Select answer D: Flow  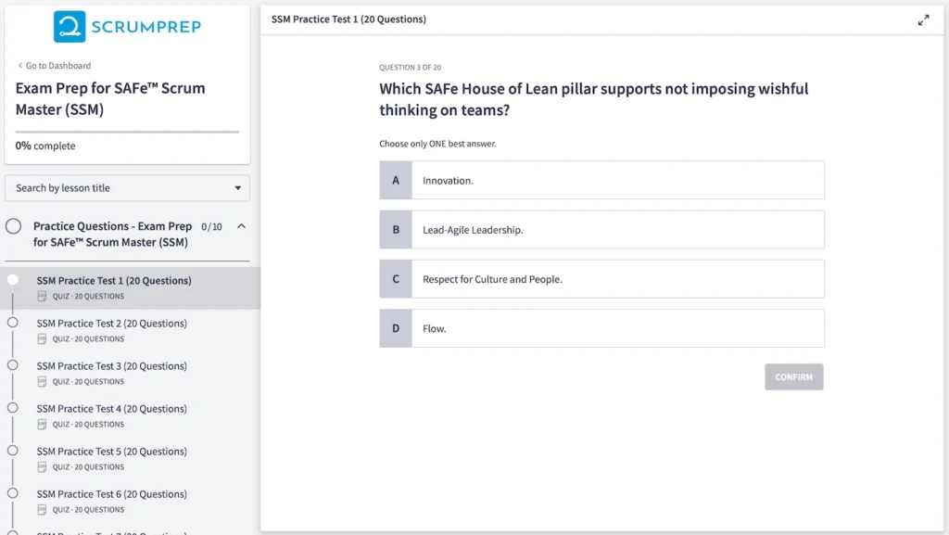pos(601,328)
